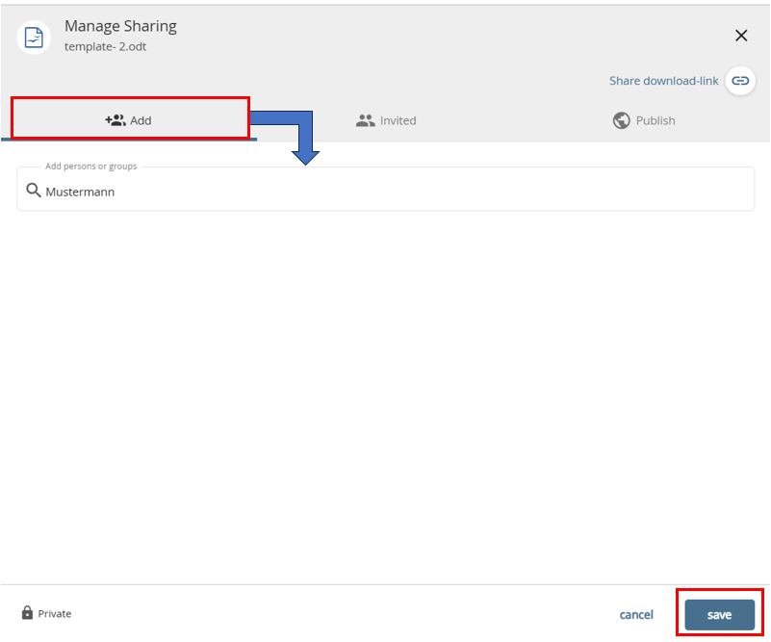Click the document file icon in header
This screenshot has width=771, height=642.
(35, 37)
